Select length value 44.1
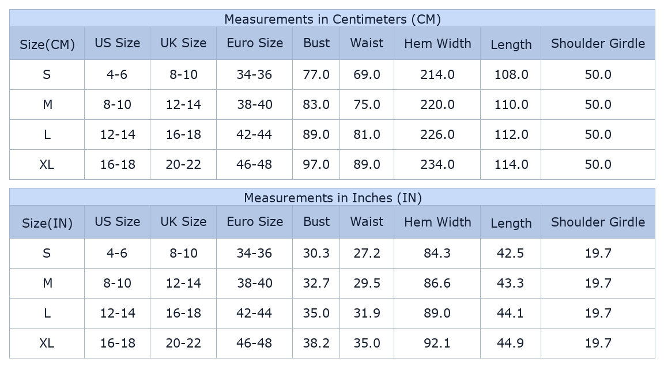The width and height of the screenshot is (664, 370). [510, 314]
